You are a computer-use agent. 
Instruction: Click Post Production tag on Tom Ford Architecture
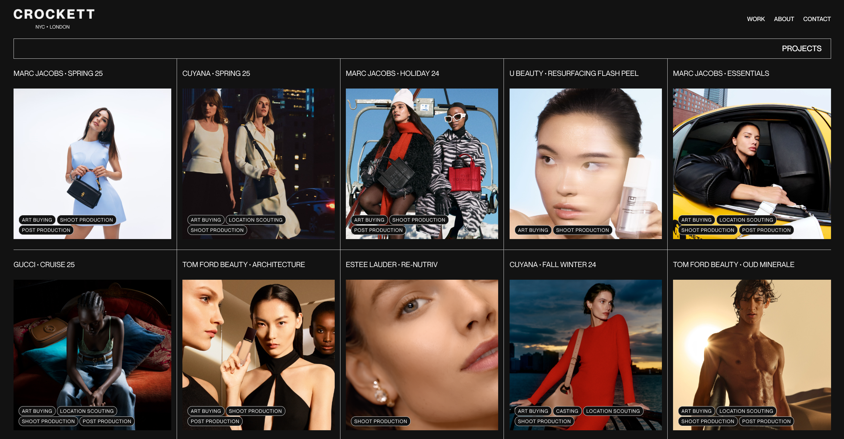pyautogui.click(x=215, y=421)
